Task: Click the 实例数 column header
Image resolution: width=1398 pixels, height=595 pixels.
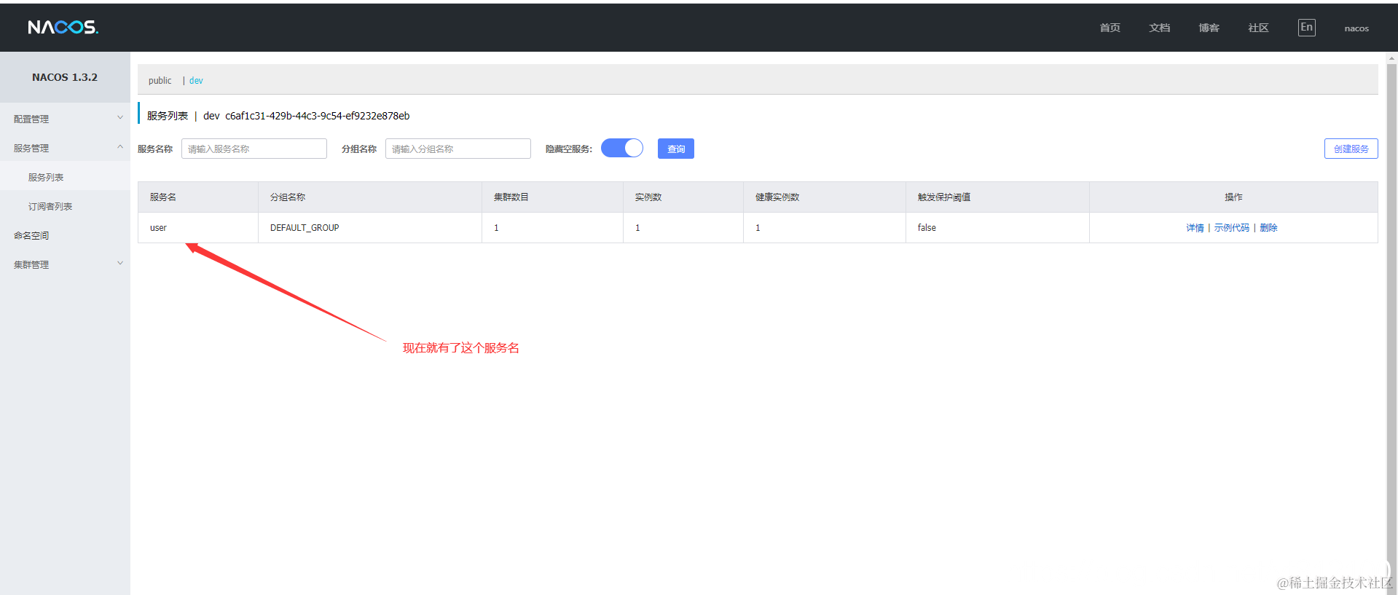Action: [x=683, y=197]
